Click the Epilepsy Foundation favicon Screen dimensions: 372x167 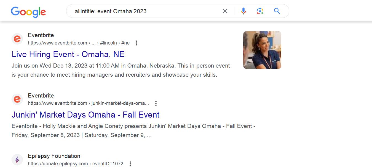[17, 160]
